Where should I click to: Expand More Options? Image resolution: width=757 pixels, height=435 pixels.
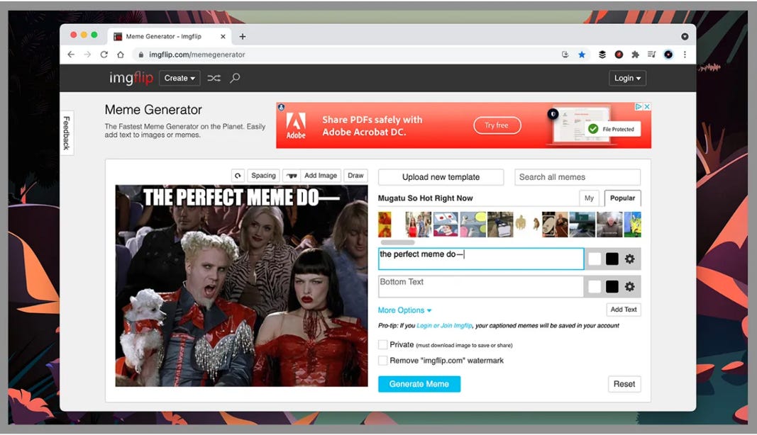tap(404, 310)
